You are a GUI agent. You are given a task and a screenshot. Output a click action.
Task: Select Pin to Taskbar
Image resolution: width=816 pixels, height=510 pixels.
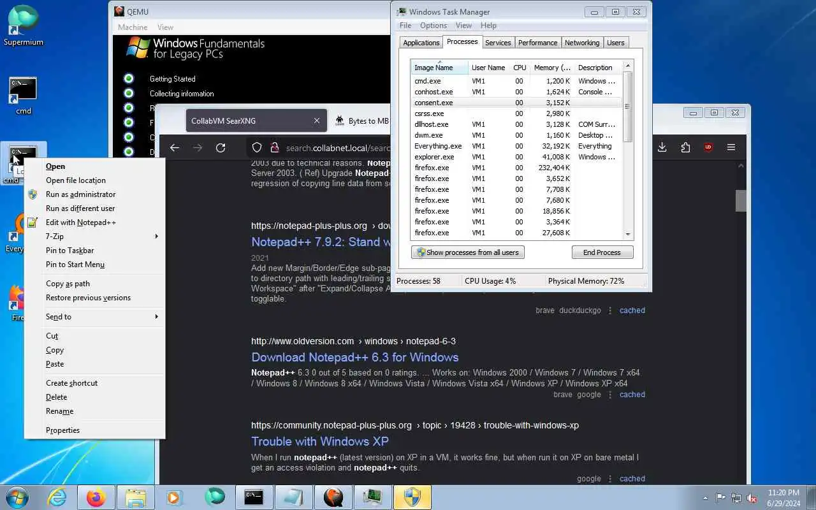pos(94,251)
